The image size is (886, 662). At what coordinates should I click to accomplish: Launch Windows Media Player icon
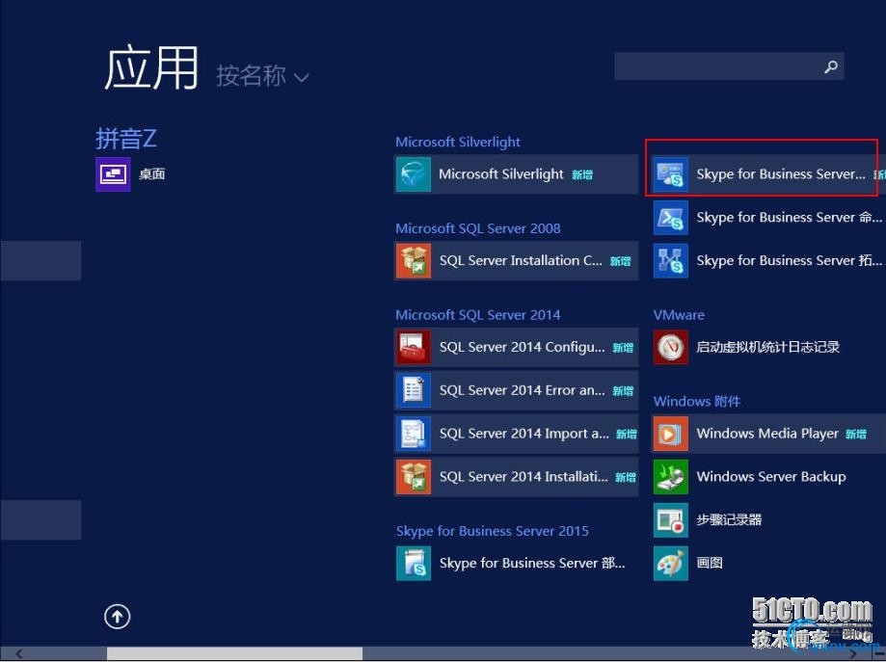671,434
